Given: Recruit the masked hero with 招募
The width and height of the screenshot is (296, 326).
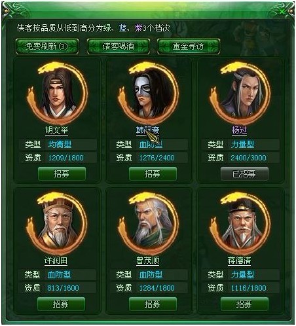Looking at the screenshot, I should [x=153, y=173].
